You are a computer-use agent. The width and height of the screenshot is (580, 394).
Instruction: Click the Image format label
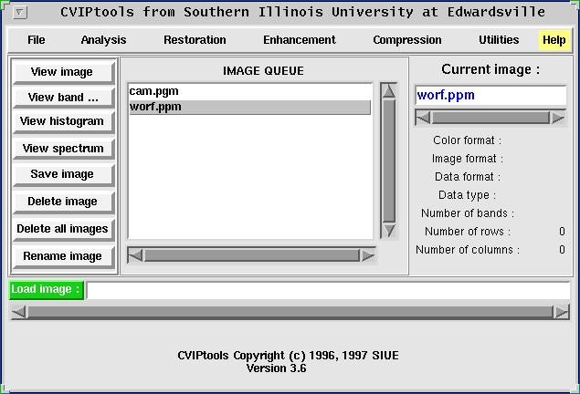coord(468,159)
